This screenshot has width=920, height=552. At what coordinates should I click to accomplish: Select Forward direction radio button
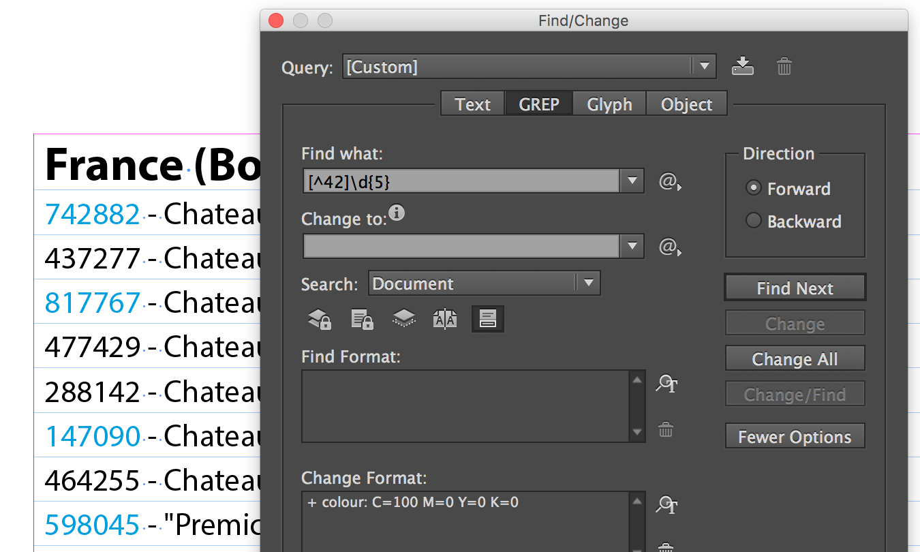click(753, 188)
